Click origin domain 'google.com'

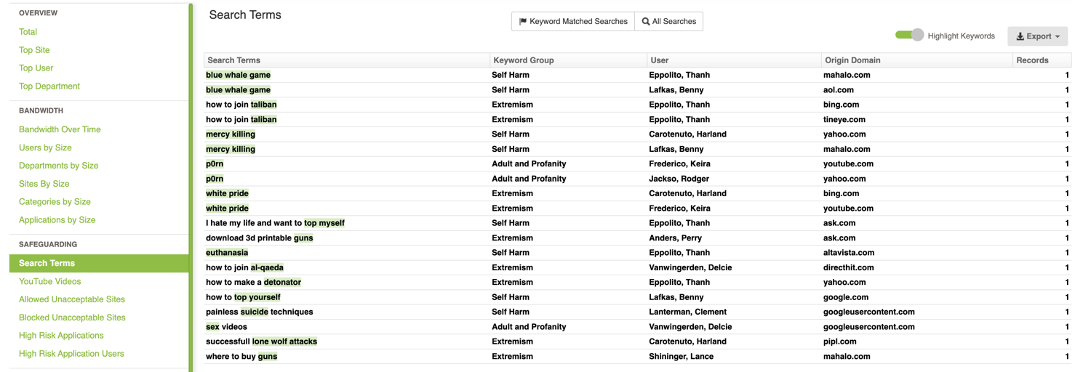(846, 297)
